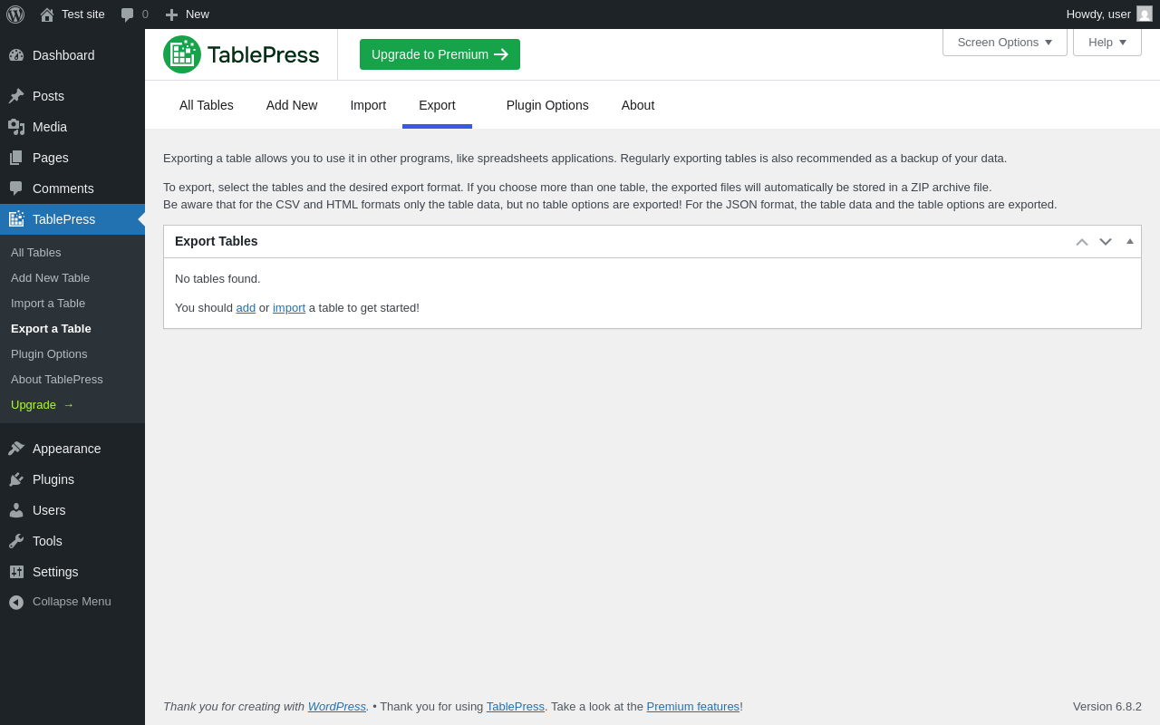Open the user avatar in admin bar
The width and height of the screenshot is (1160, 725).
tap(1145, 14)
